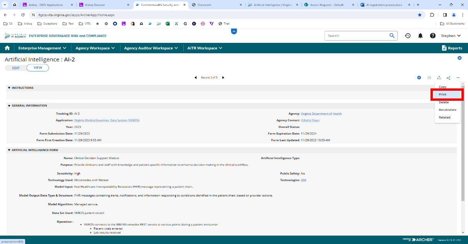Open the settings gear bookmark
This screenshot has height=244, width=468.
[106, 24]
